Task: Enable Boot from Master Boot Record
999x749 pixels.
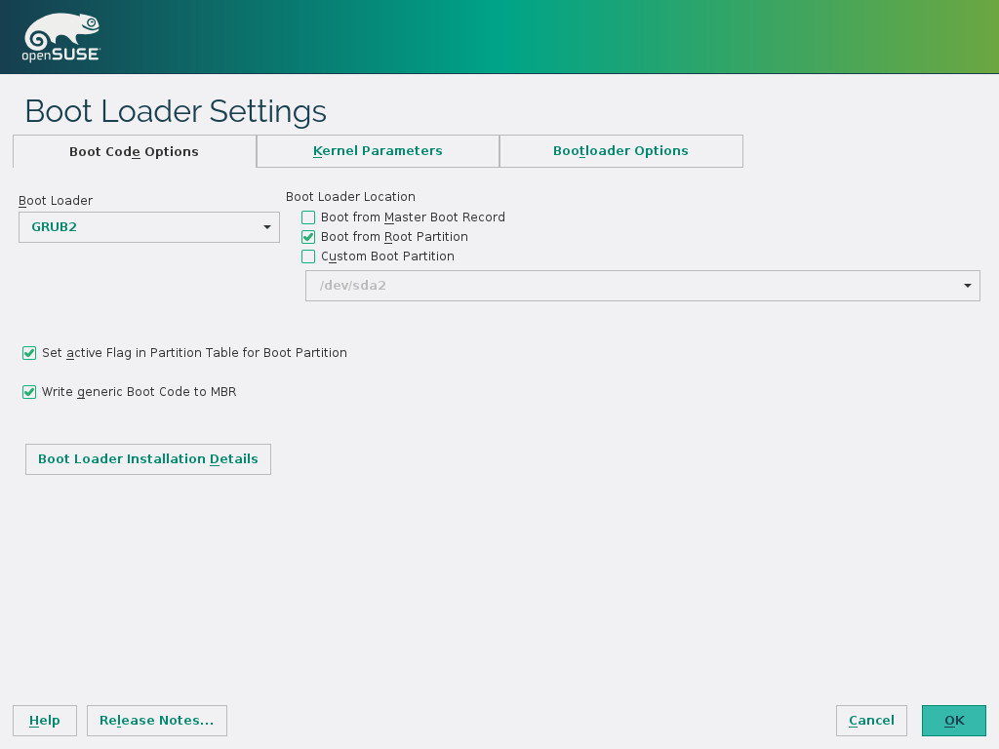Action: point(308,217)
